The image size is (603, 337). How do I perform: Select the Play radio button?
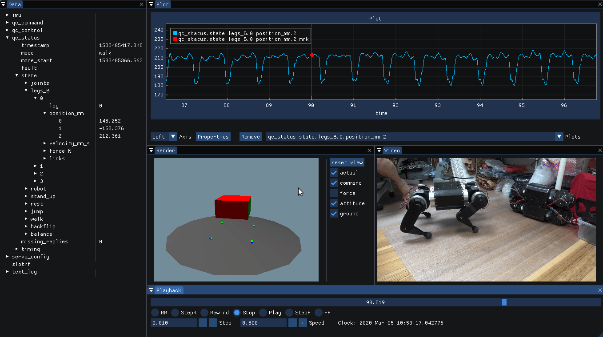pos(263,313)
